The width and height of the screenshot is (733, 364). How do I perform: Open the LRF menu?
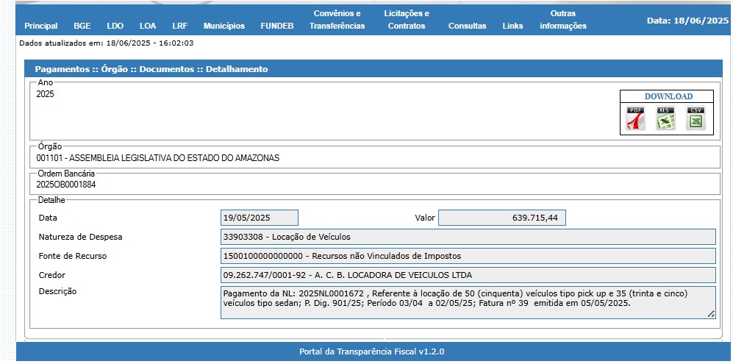tap(179, 26)
